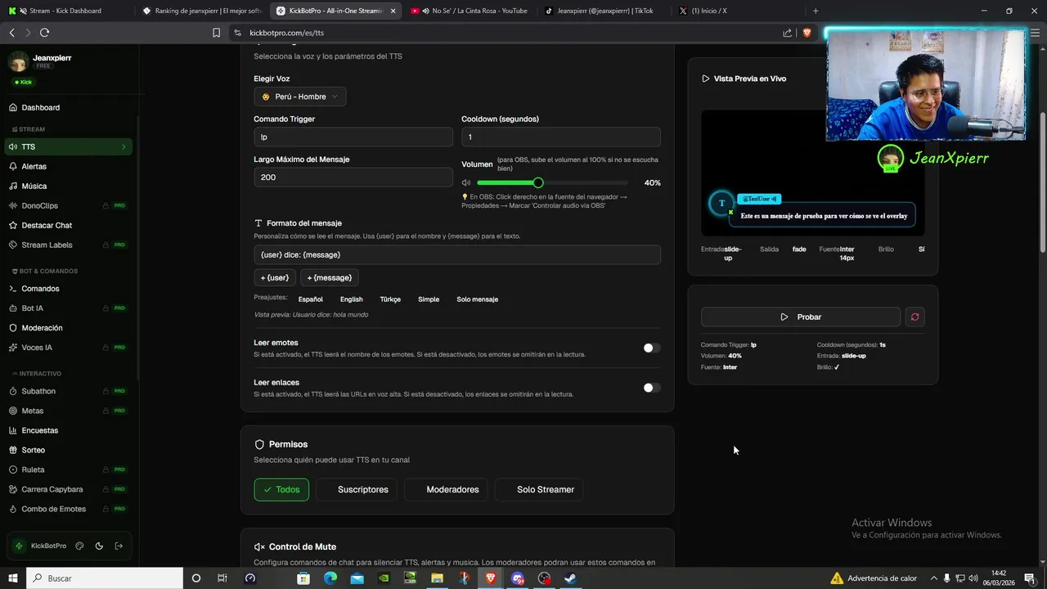Open Steam from the taskbar
The image size is (1047, 589).
point(570,578)
